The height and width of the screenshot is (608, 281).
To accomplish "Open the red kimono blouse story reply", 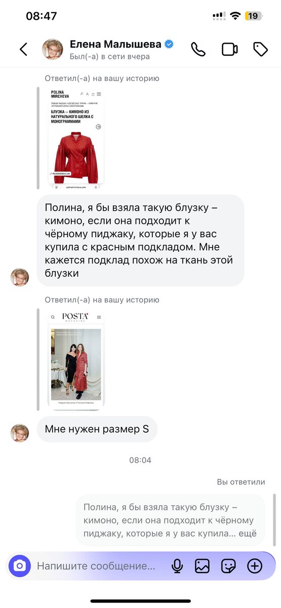I will click(x=77, y=138).
